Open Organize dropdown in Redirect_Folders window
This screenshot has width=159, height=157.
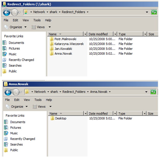pyautogui.click(x=25, y=27)
